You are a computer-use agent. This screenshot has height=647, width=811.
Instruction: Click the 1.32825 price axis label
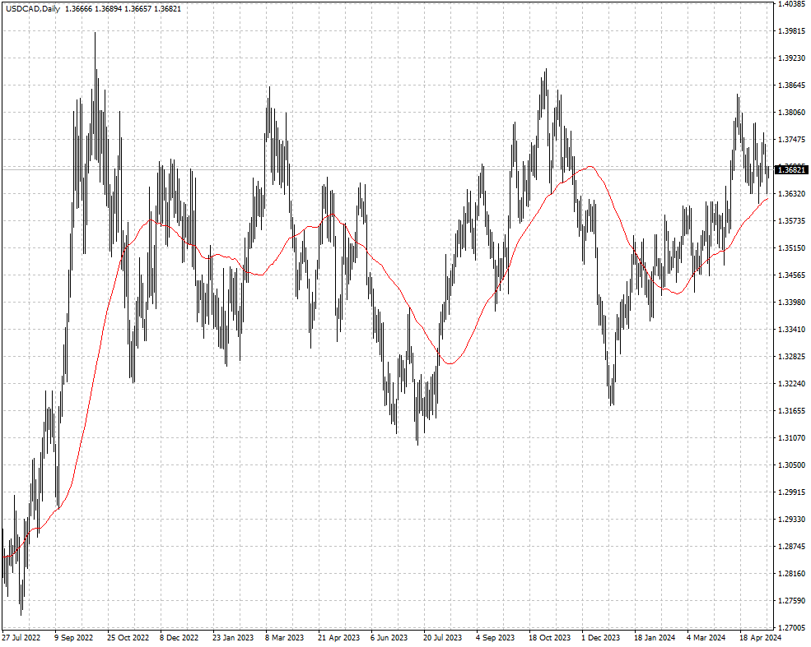tap(791, 356)
